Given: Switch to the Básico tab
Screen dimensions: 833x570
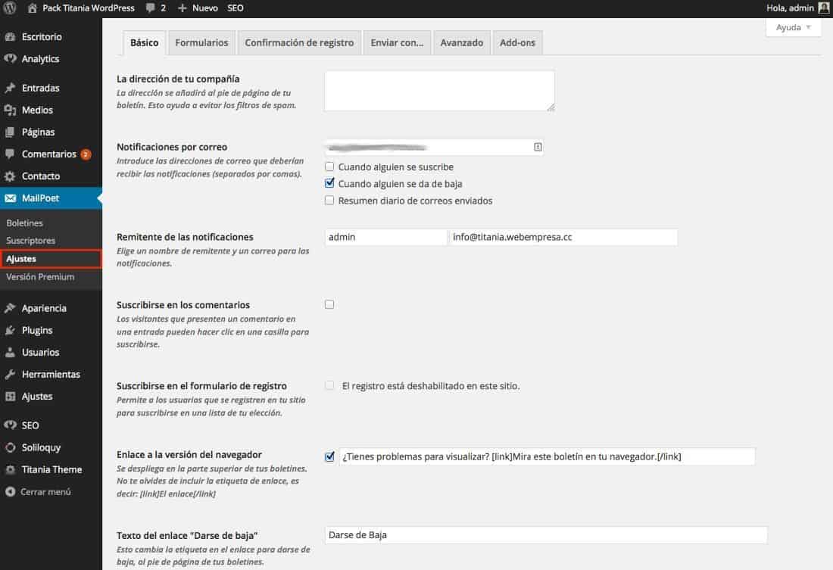Looking at the screenshot, I should 145,42.
